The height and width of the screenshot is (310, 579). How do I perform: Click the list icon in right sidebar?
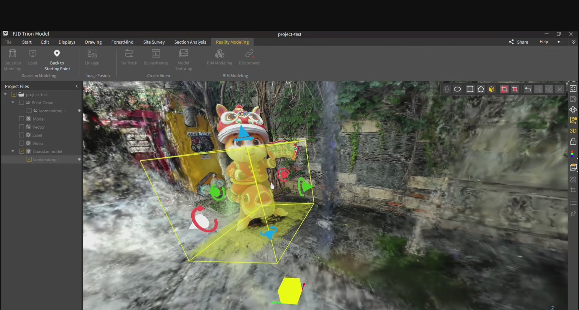(573, 202)
